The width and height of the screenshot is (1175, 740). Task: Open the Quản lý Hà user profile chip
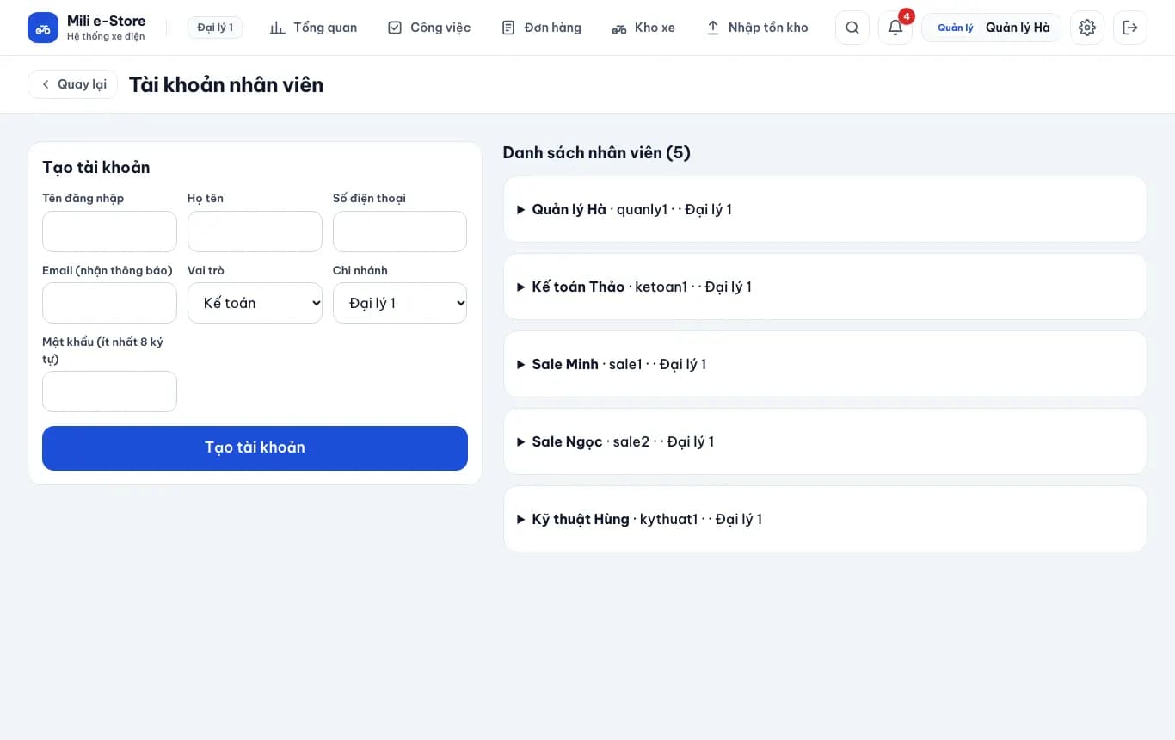[991, 28]
